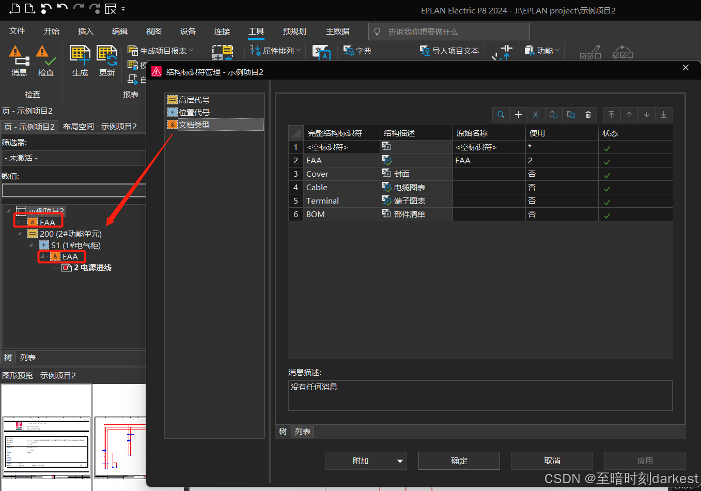
Task: Click the 告诉我你想要做什么 search box
Action: tap(449, 32)
